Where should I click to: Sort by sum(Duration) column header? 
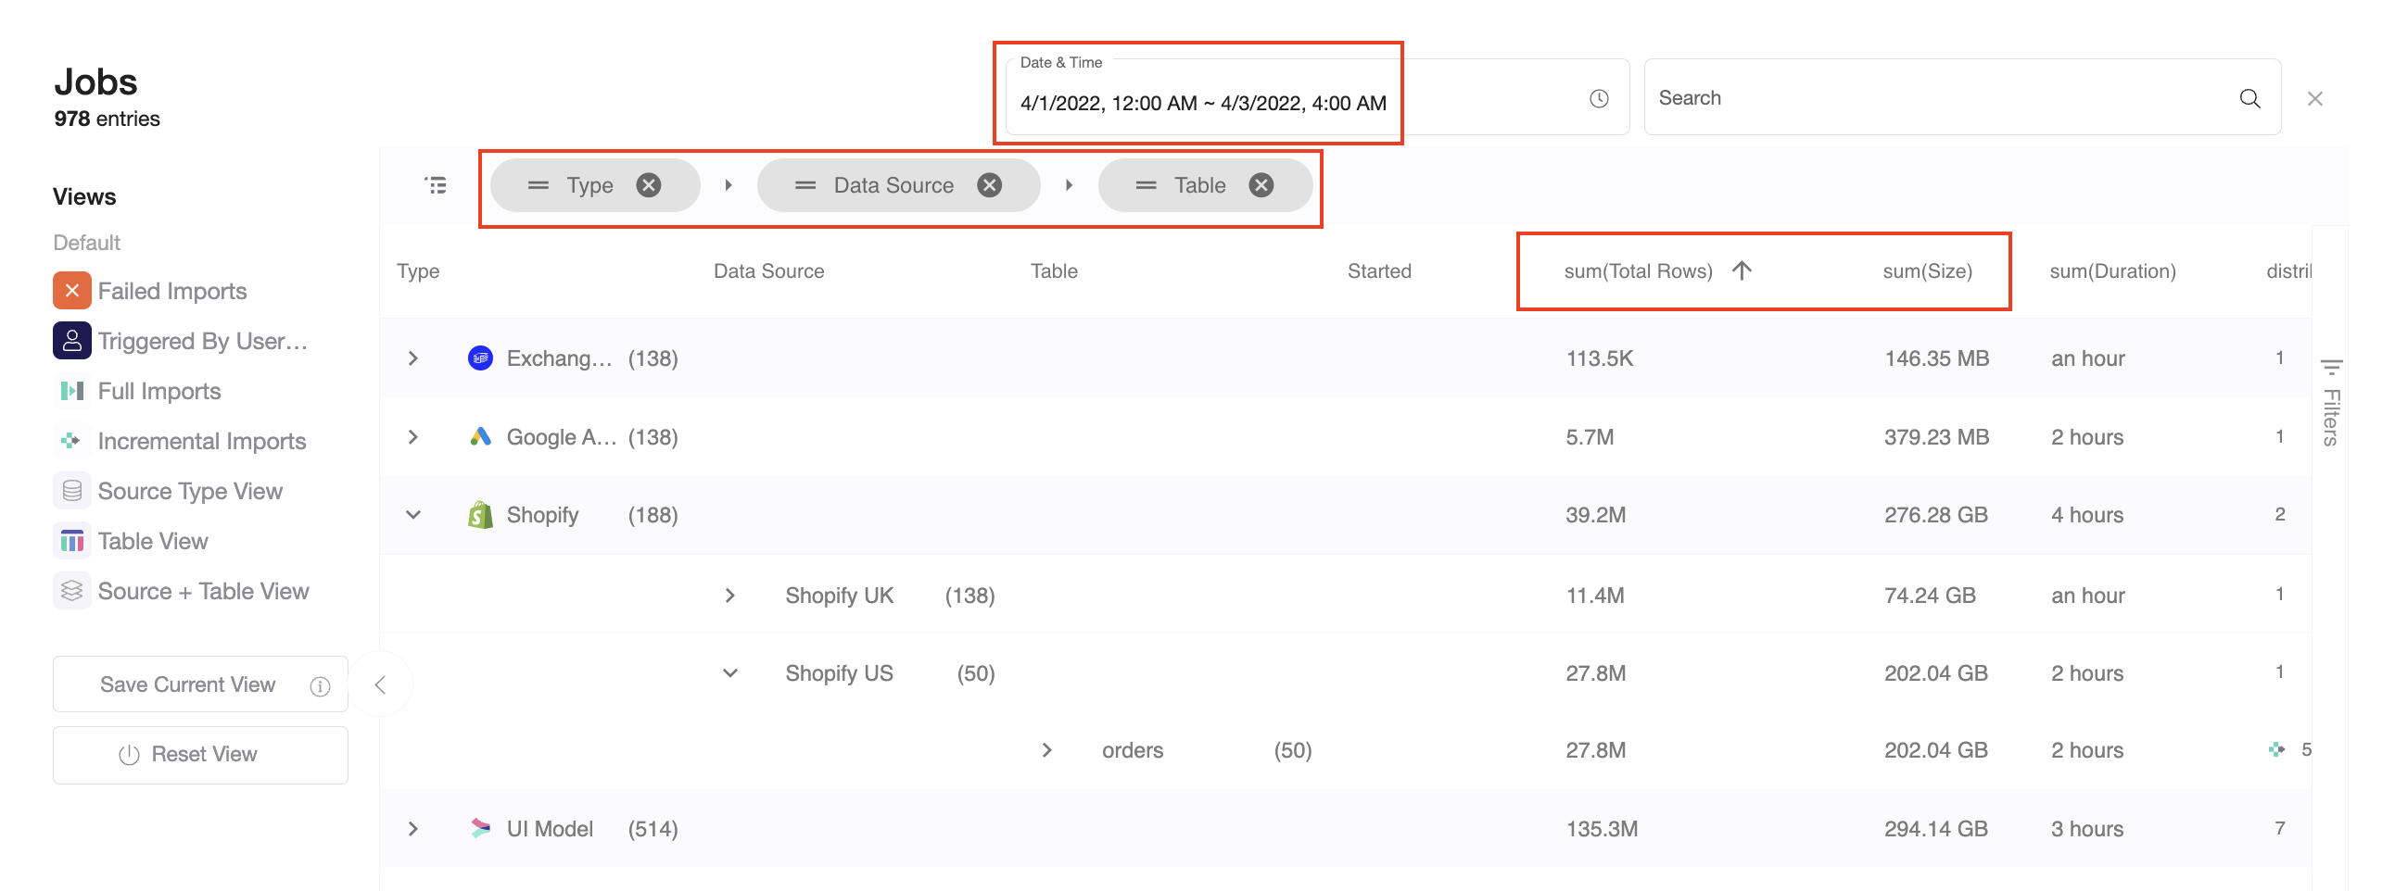2112,270
